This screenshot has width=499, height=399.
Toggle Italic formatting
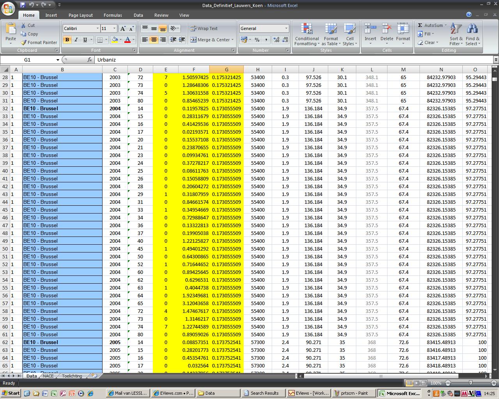[x=76, y=40]
